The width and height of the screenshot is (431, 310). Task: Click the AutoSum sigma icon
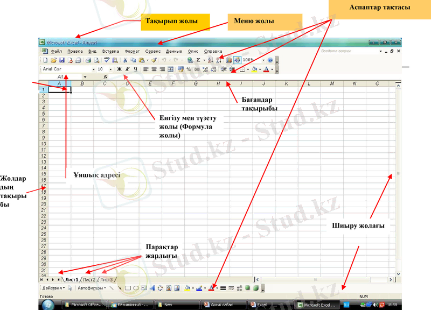[198, 60]
